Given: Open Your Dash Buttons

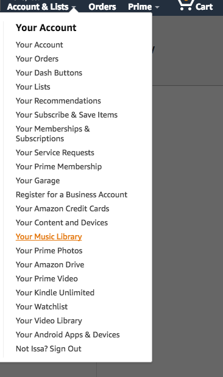Looking at the screenshot, I should pos(49,72).
